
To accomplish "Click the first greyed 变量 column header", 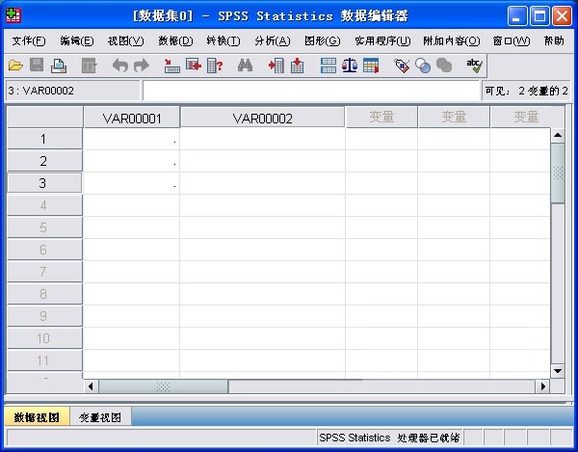I will pyautogui.click(x=381, y=118).
